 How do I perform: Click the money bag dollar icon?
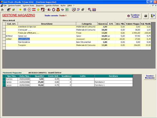coord(58,10)
